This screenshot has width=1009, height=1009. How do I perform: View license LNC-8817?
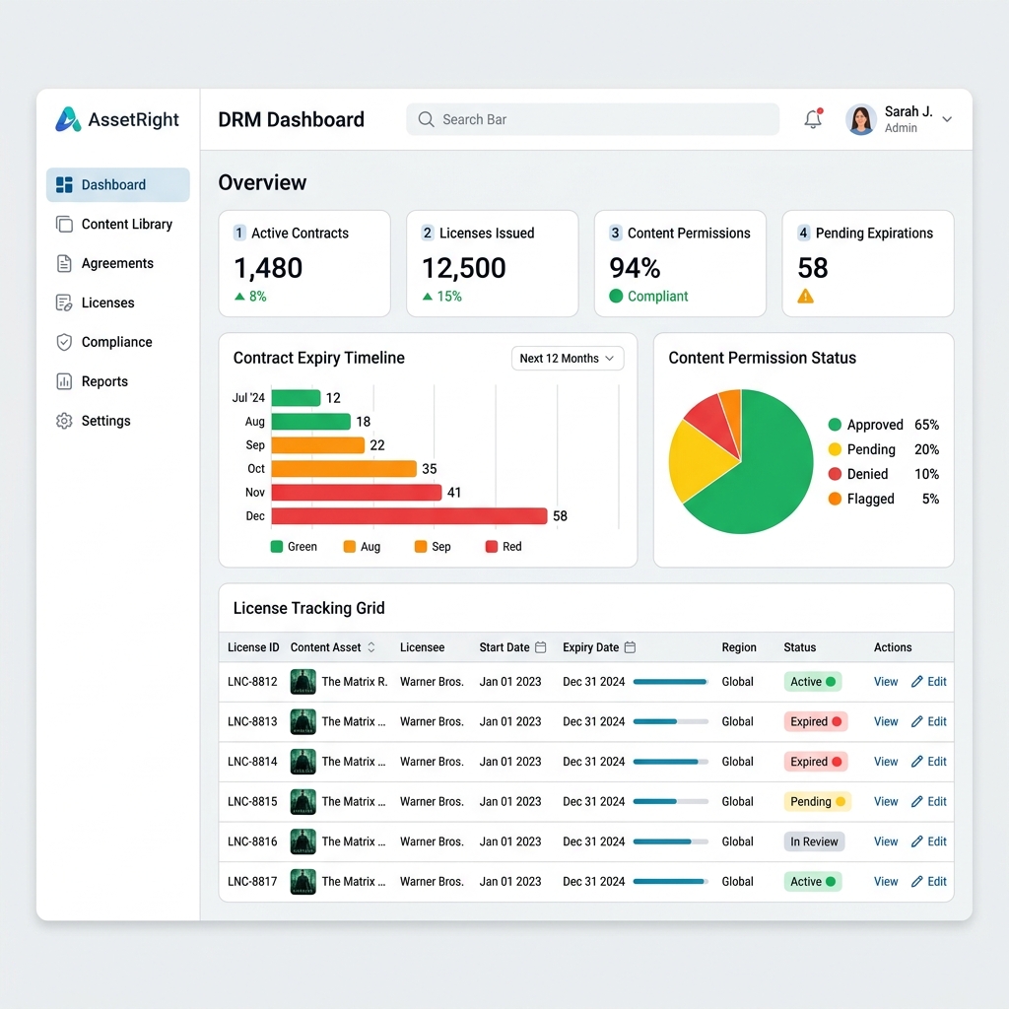coord(886,882)
